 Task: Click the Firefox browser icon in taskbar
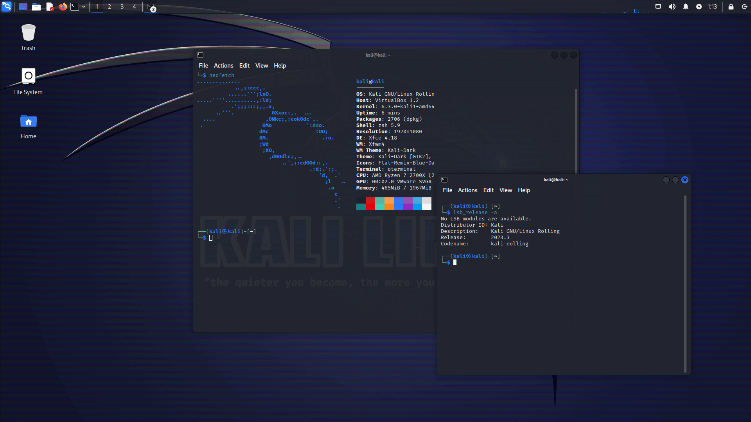(63, 6)
